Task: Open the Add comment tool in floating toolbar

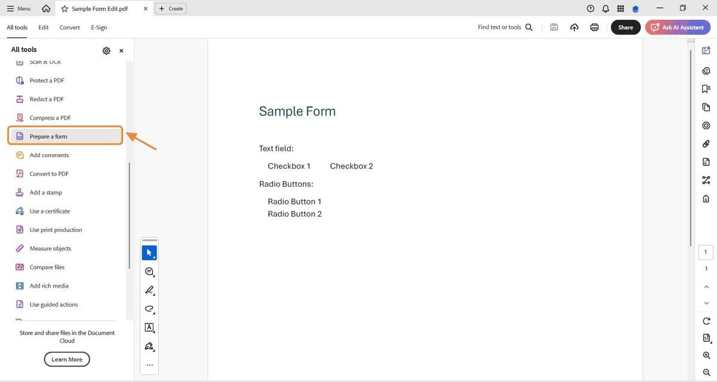Action: (x=149, y=271)
